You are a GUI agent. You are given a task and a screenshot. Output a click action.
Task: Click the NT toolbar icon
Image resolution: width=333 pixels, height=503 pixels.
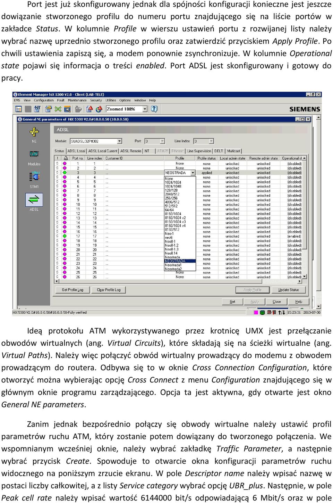pyautogui.click(x=37, y=109)
